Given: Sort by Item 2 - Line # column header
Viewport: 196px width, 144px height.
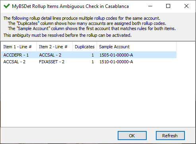Looking at the screenshot, I should 54,47.
